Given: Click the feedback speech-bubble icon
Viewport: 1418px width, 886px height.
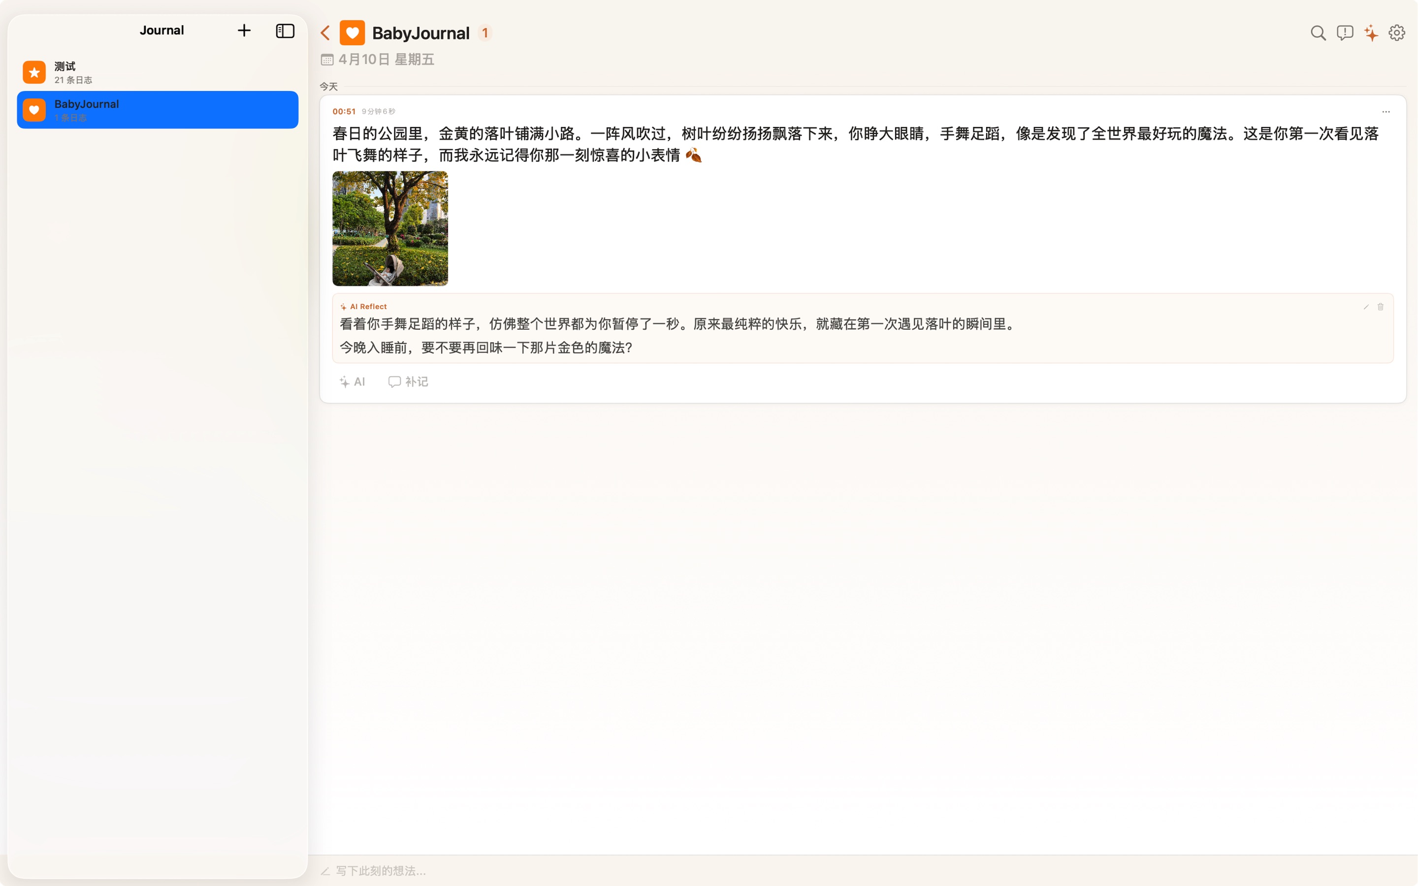Looking at the screenshot, I should [1344, 33].
